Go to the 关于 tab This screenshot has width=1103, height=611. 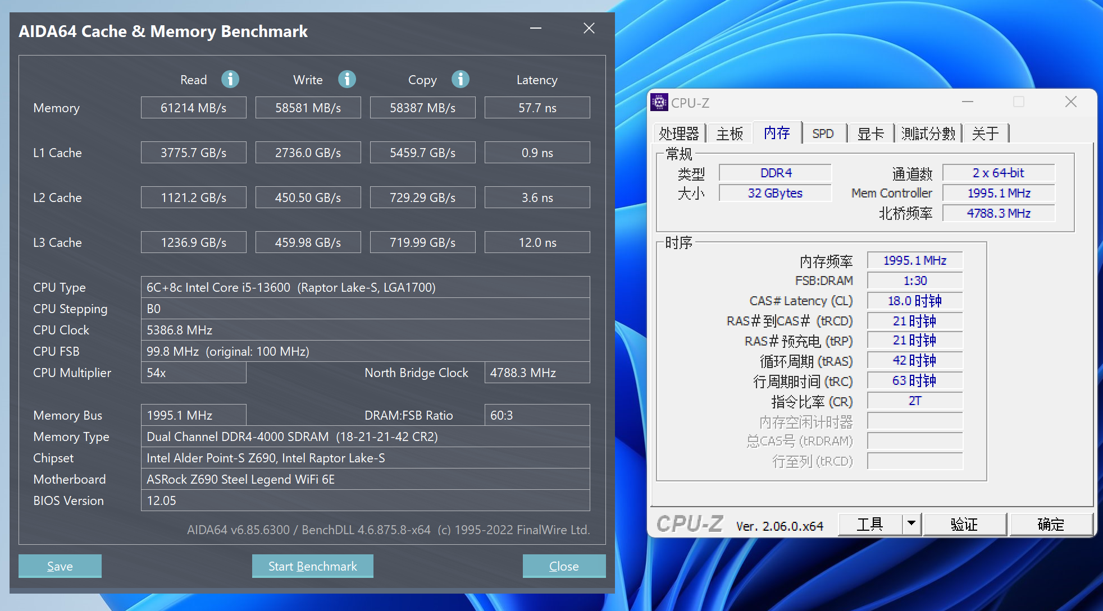[x=985, y=134]
